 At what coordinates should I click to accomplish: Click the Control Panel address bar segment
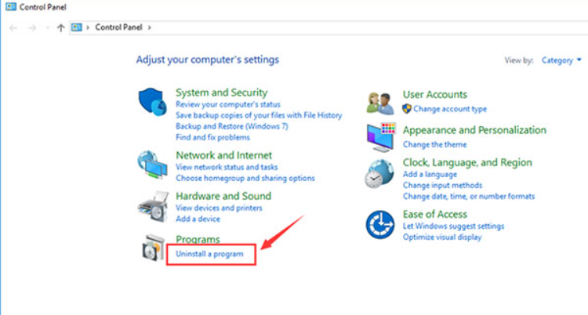(119, 27)
